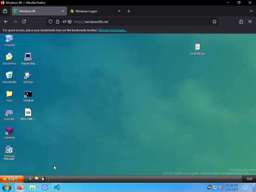This screenshot has height=192, width=256.
Task: Bookmark this page with the star
Action: pos(214,21)
